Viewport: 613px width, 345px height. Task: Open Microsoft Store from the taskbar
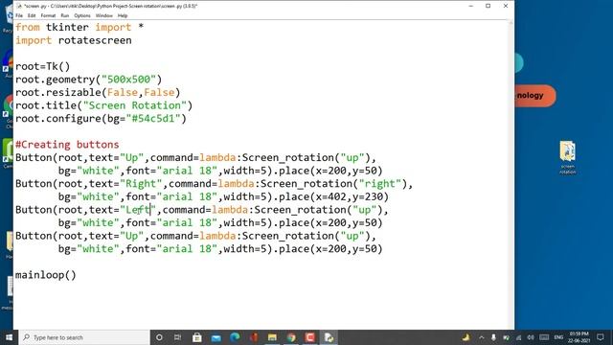coord(197,337)
